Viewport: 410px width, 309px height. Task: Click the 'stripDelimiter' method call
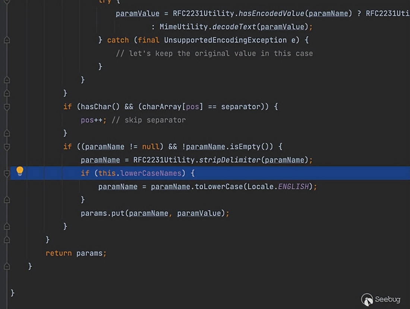[230, 160]
